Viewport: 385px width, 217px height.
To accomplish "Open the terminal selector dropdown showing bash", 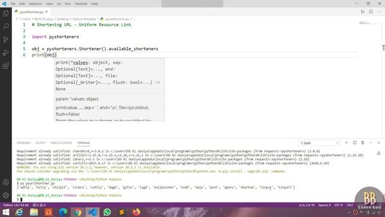I will point(319,143).
